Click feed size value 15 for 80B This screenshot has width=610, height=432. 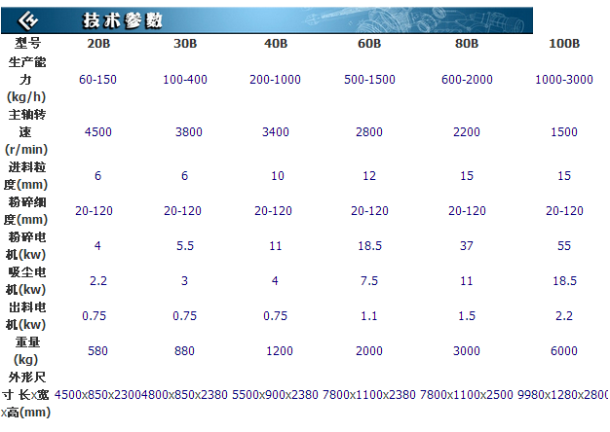click(467, 176)
